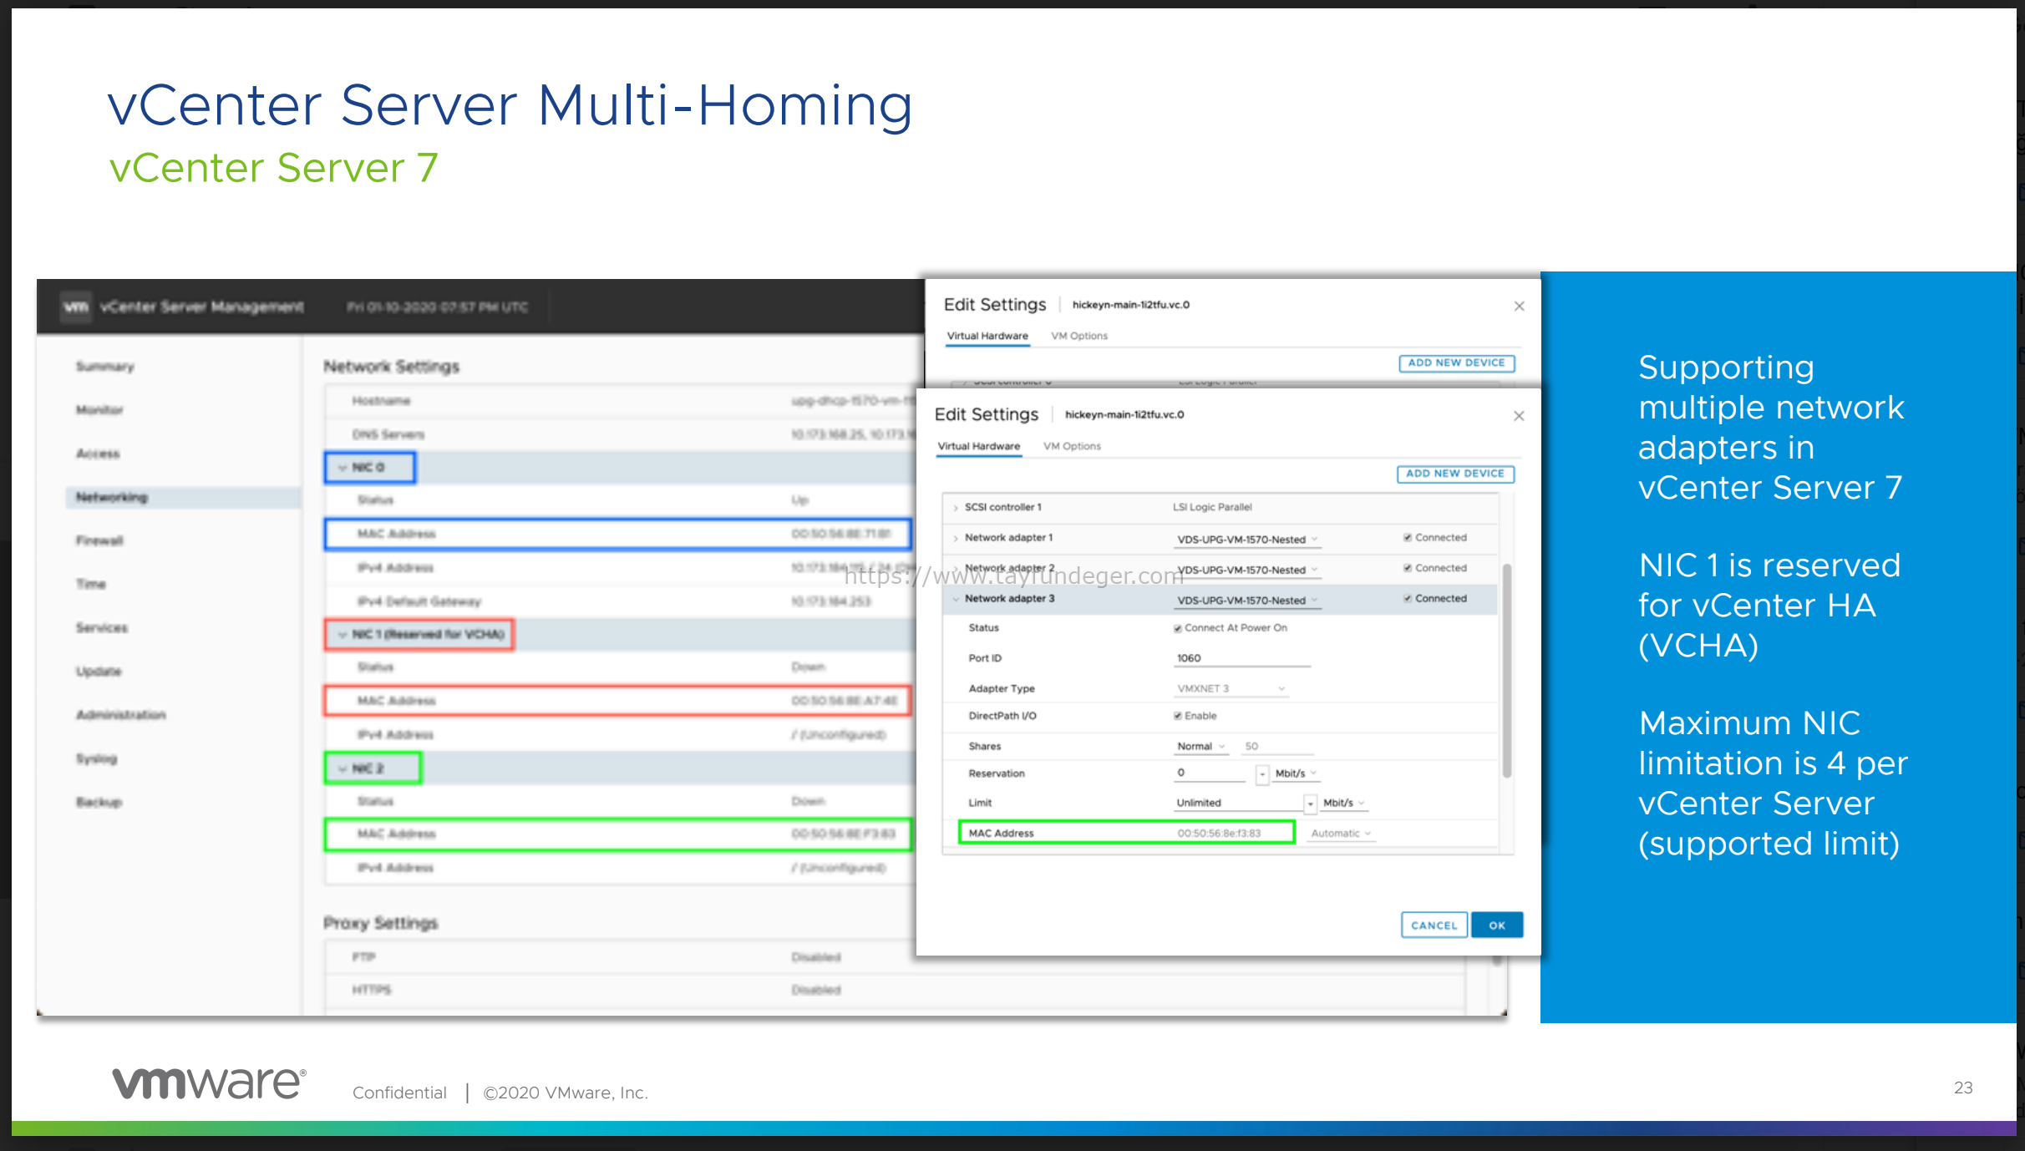Open Reservation Mbit/s unit dropdown
This screenshot has height=1151, width=2025.
[x=1296, y=773]
